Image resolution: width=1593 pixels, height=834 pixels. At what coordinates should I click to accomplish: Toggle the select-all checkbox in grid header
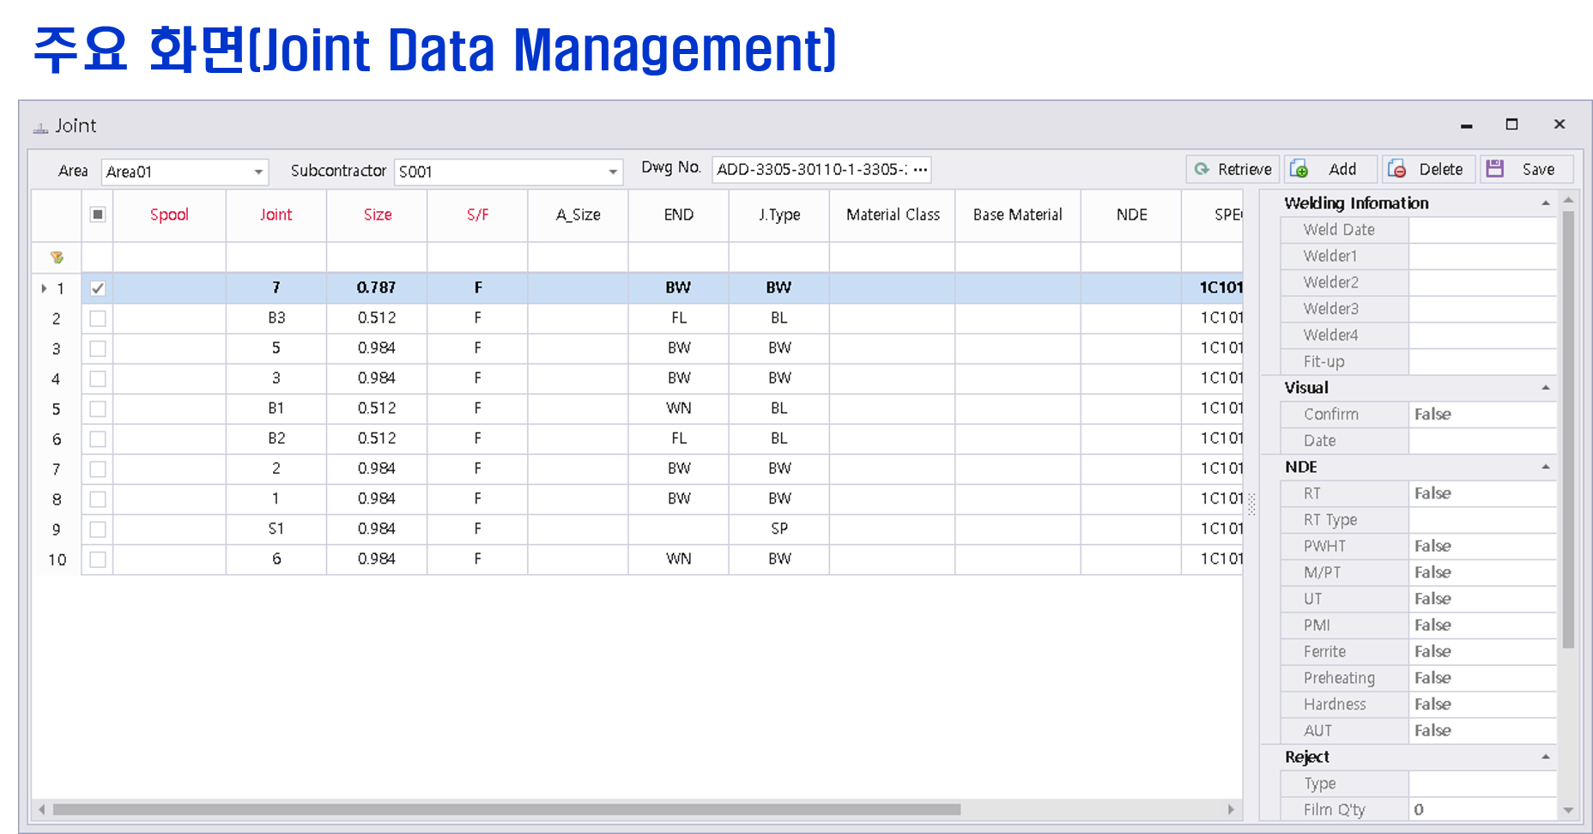pyautogui.click(x=98, y=215)
